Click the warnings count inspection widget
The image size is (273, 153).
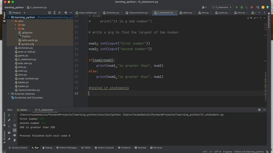click(252, 18)
